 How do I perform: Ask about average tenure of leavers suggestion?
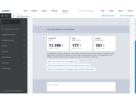coord(71,69)
